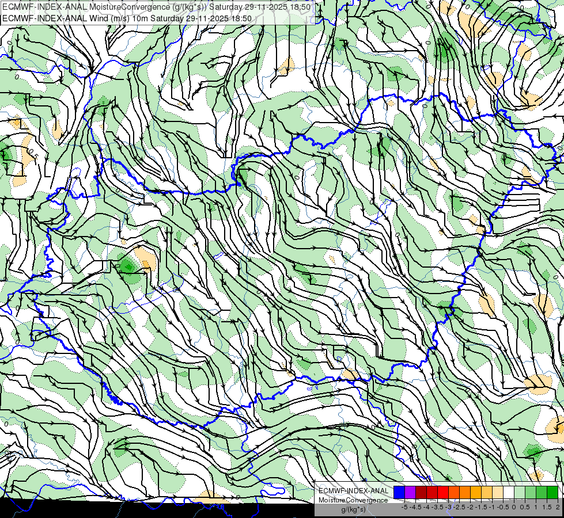Select the dark red swatch between -4.5 and -4
Viewport: 564px width, 518px height.
point(421,493)
